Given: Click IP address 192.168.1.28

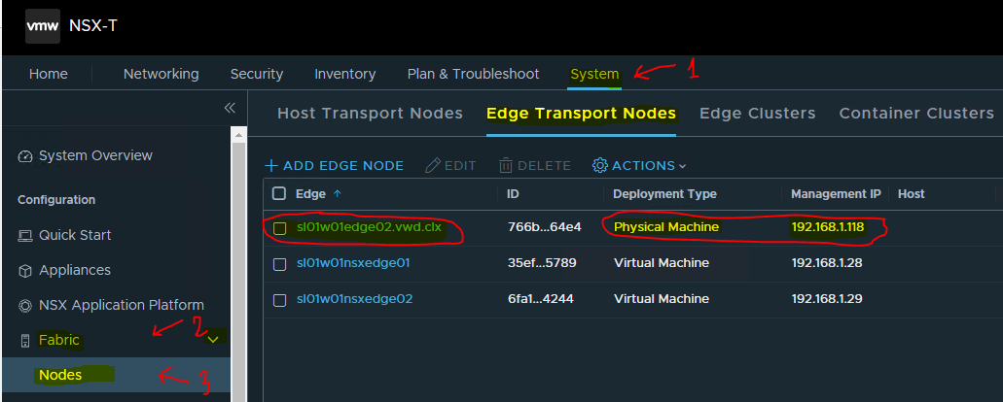Looking at the screenshot, I should click(825, 263).
